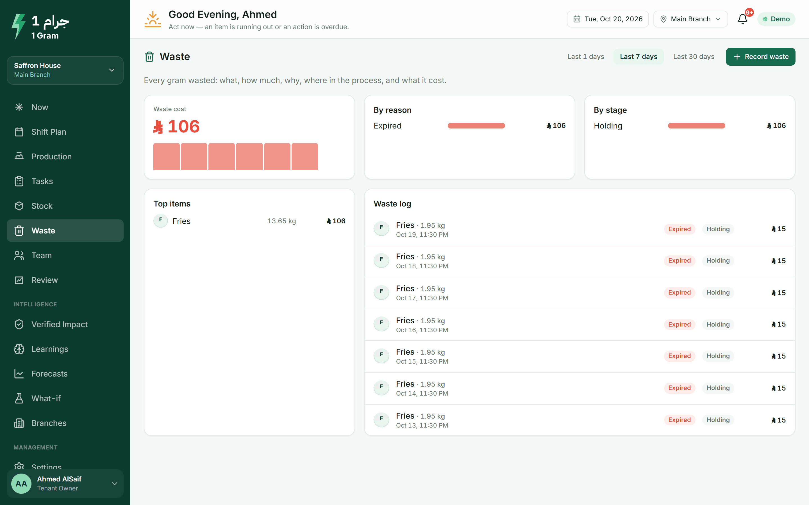Image resolution: width=809 pixels, height=505 pixels.
Task: Click the What-if flask icon
Action: [x=19, y=398]
